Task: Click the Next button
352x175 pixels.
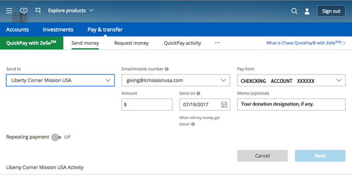Action: coord(320,156)
